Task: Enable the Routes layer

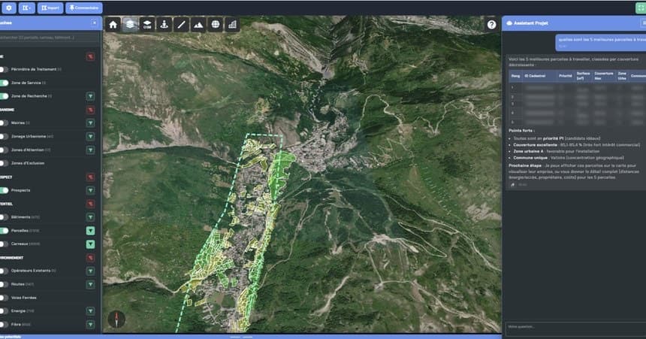Action: (x=4, y=285)
